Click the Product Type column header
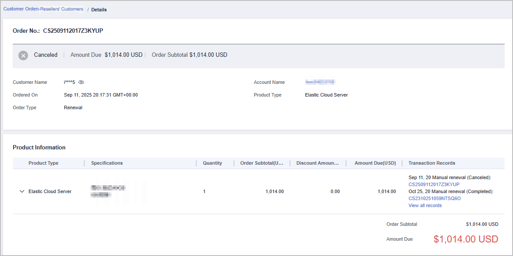 click(43, 163)
